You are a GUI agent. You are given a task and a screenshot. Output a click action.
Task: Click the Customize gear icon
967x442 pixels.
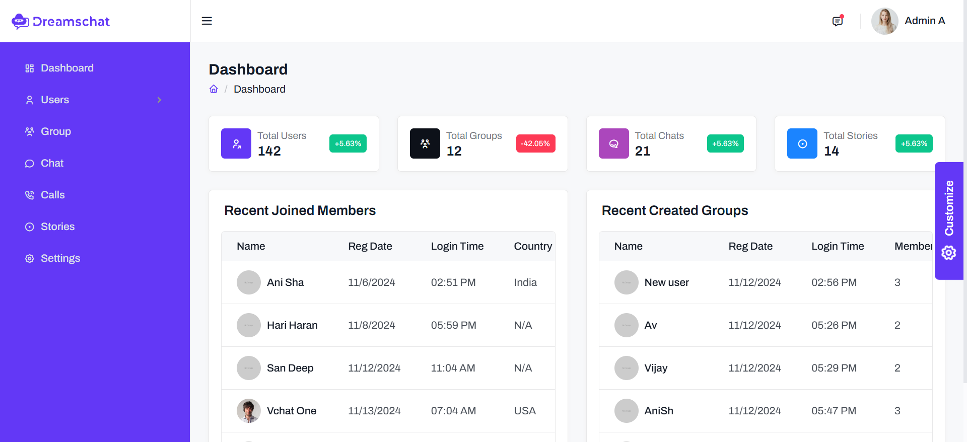949,253
